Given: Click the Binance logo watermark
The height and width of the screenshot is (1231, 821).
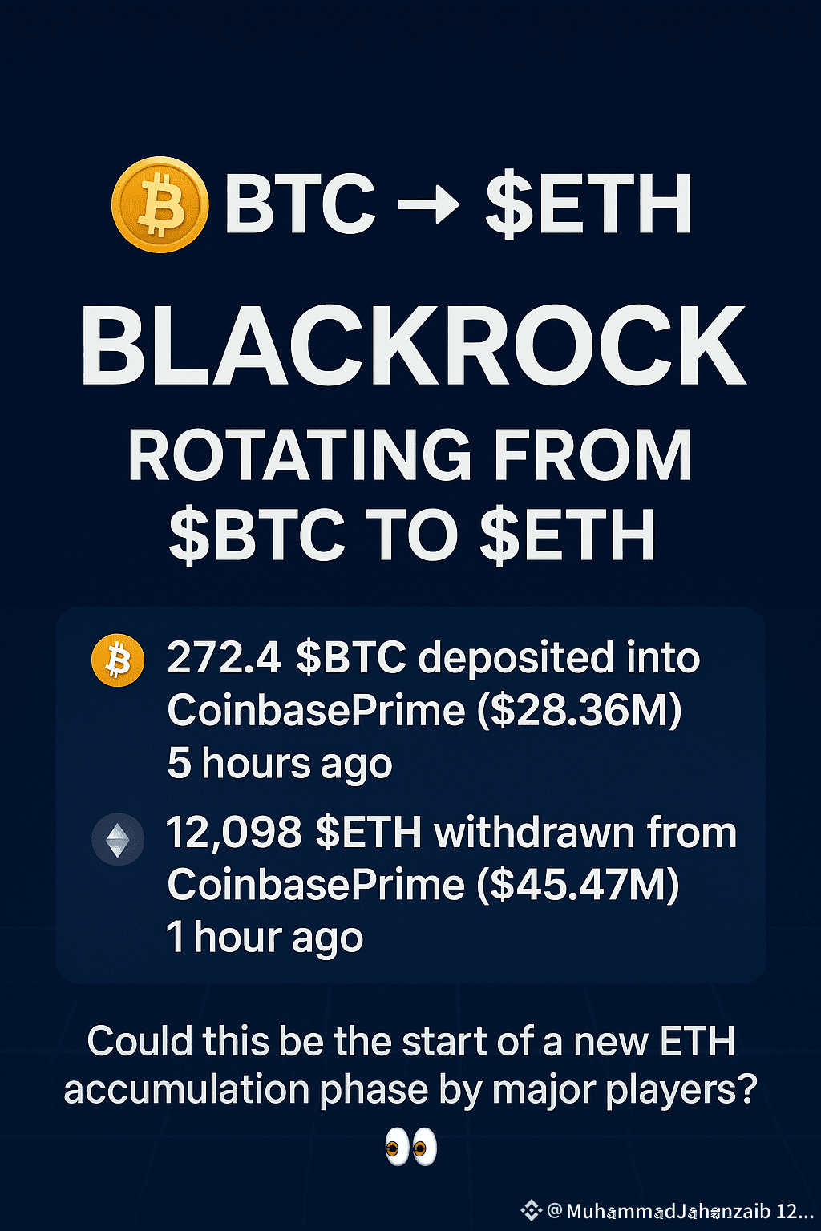Looking at the screenshot, I should (x=531, y=1210).
